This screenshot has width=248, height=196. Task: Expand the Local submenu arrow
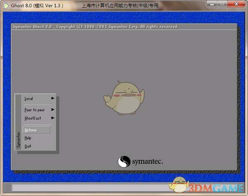click(x=53, y=98)
